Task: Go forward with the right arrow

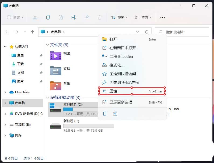Action: pyautogui.click(x=16, y=32)
